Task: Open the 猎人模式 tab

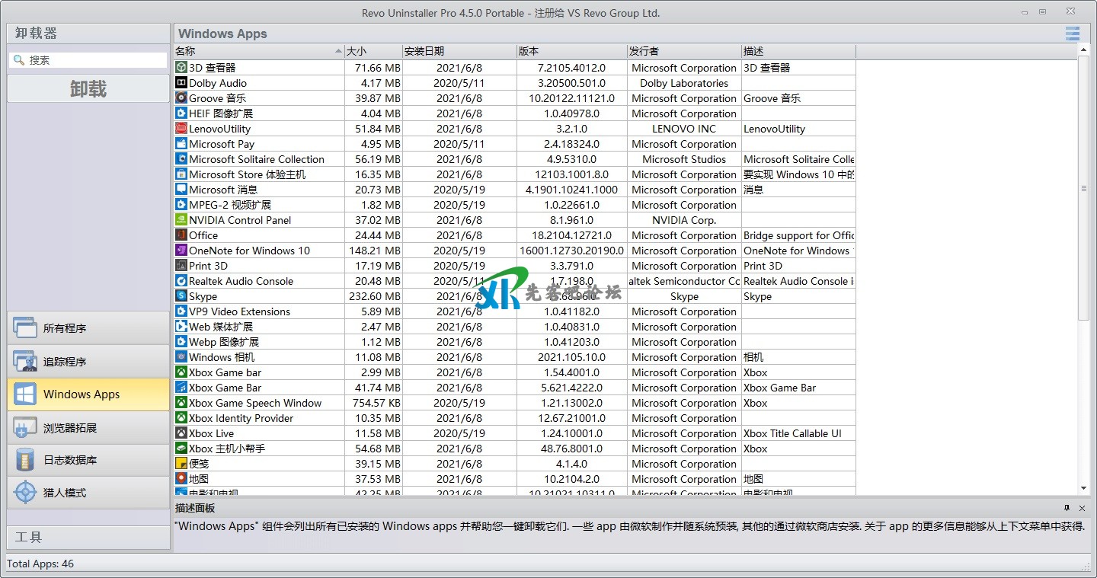Action: tap(88, 493)
